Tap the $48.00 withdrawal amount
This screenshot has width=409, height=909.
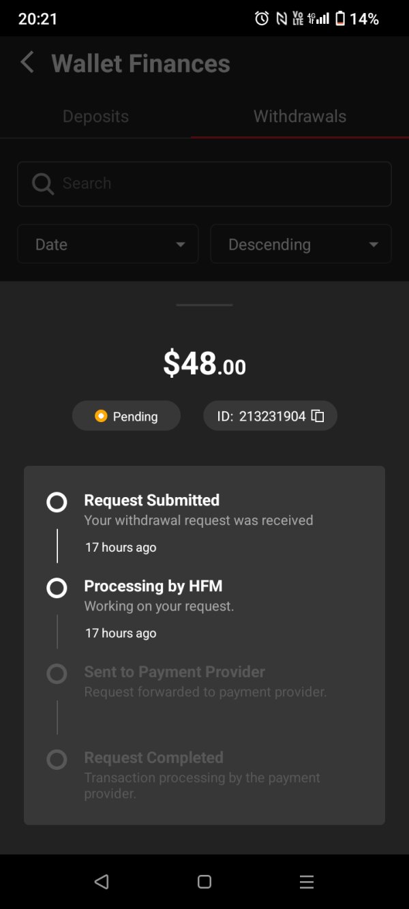coord(204,363)
